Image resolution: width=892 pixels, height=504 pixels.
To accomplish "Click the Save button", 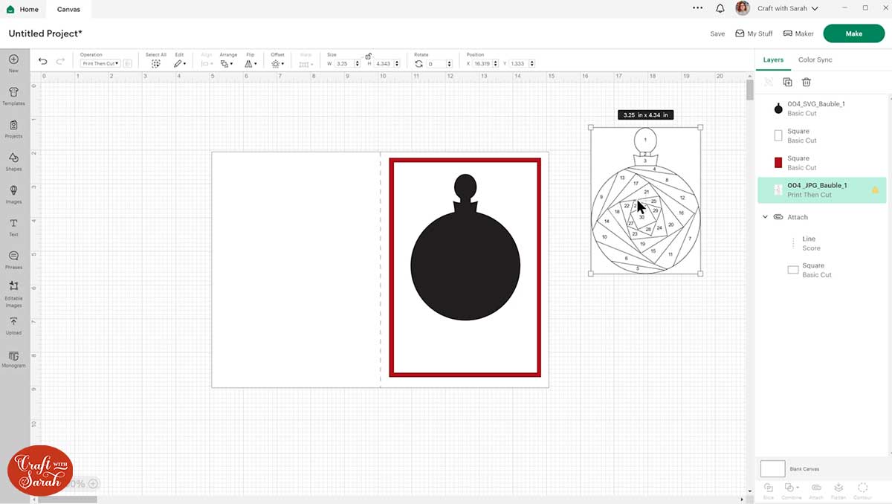I will (x=717, y=33).
